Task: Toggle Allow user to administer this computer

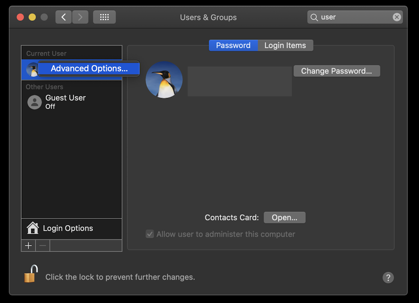Action: click(x=150, y=234)
